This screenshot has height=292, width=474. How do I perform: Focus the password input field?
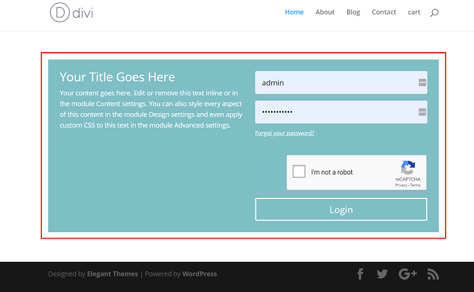pos(341,112)
